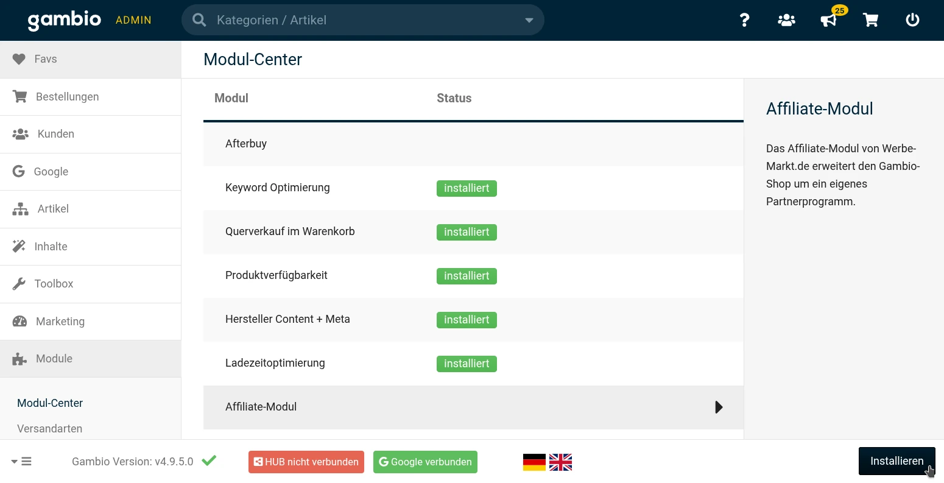
Task: Expand the Affiliate-Modul row arrow
Action: tap(719, 407)
